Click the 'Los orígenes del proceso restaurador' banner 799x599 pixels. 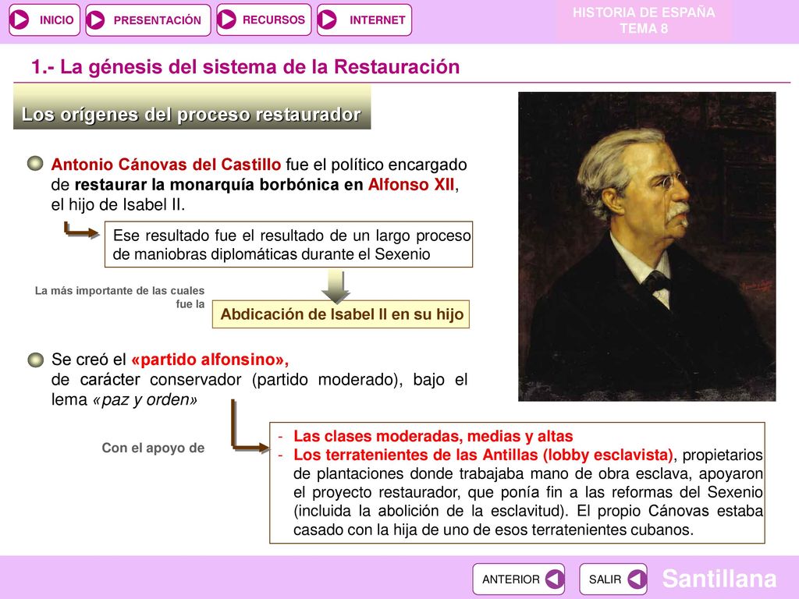(x=192, y=108)
